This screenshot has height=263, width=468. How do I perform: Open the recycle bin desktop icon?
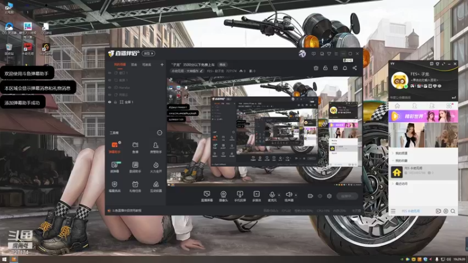9,49
